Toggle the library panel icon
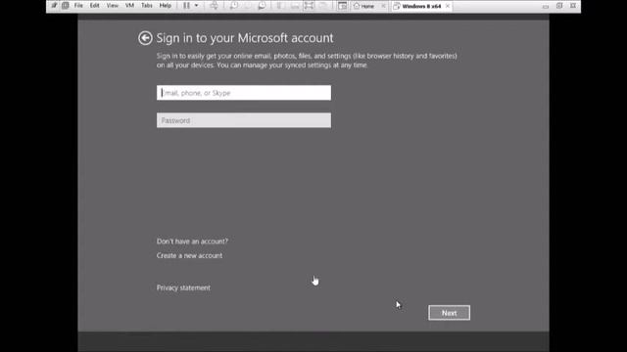 [66, 6]
